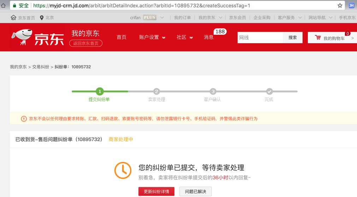
Task: Click the 客户确认 step label
Action: pos(212,99)
